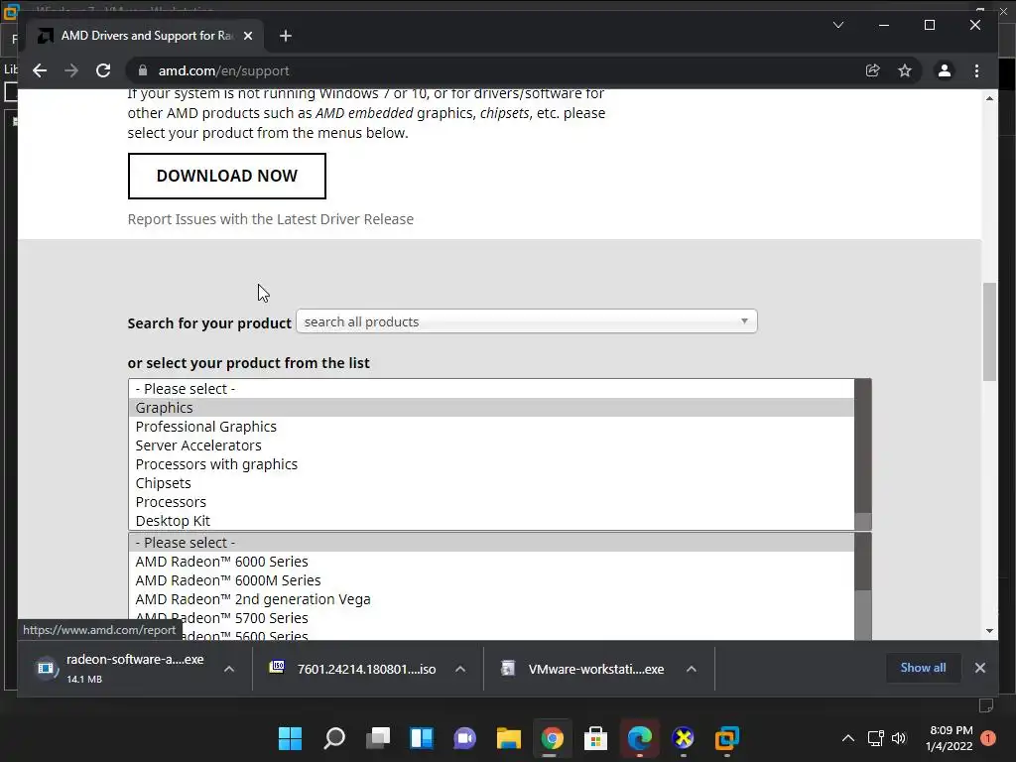Viewport: 1016px width, 762px height.
Task: Select the AMD Drivers and Support tab
Action: click(x=146, y=36)
